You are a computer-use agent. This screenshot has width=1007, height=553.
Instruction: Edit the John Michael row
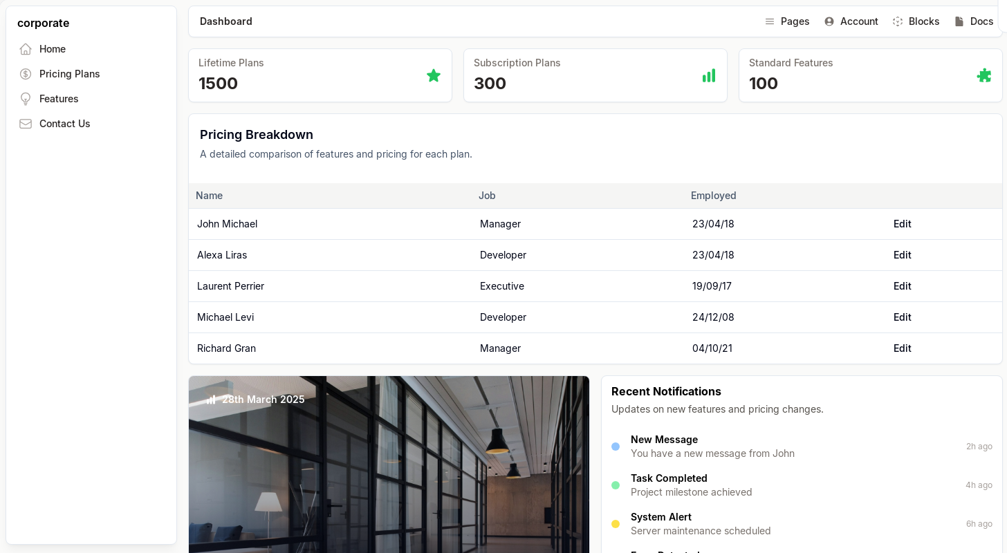[x=902, y=224]
